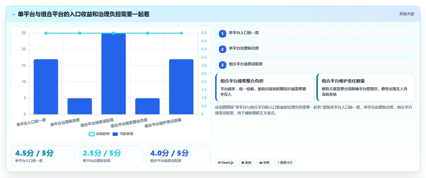Click the tallest bar 组合平台场景适配度
Screen dimensions: 426x178
coord(114,74)
